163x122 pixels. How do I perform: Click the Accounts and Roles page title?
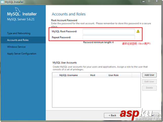[69, 14]
